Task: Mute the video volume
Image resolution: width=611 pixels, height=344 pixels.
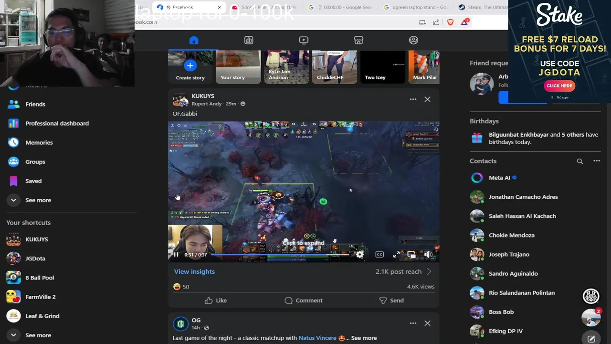Action: click(x=429, y=255)
